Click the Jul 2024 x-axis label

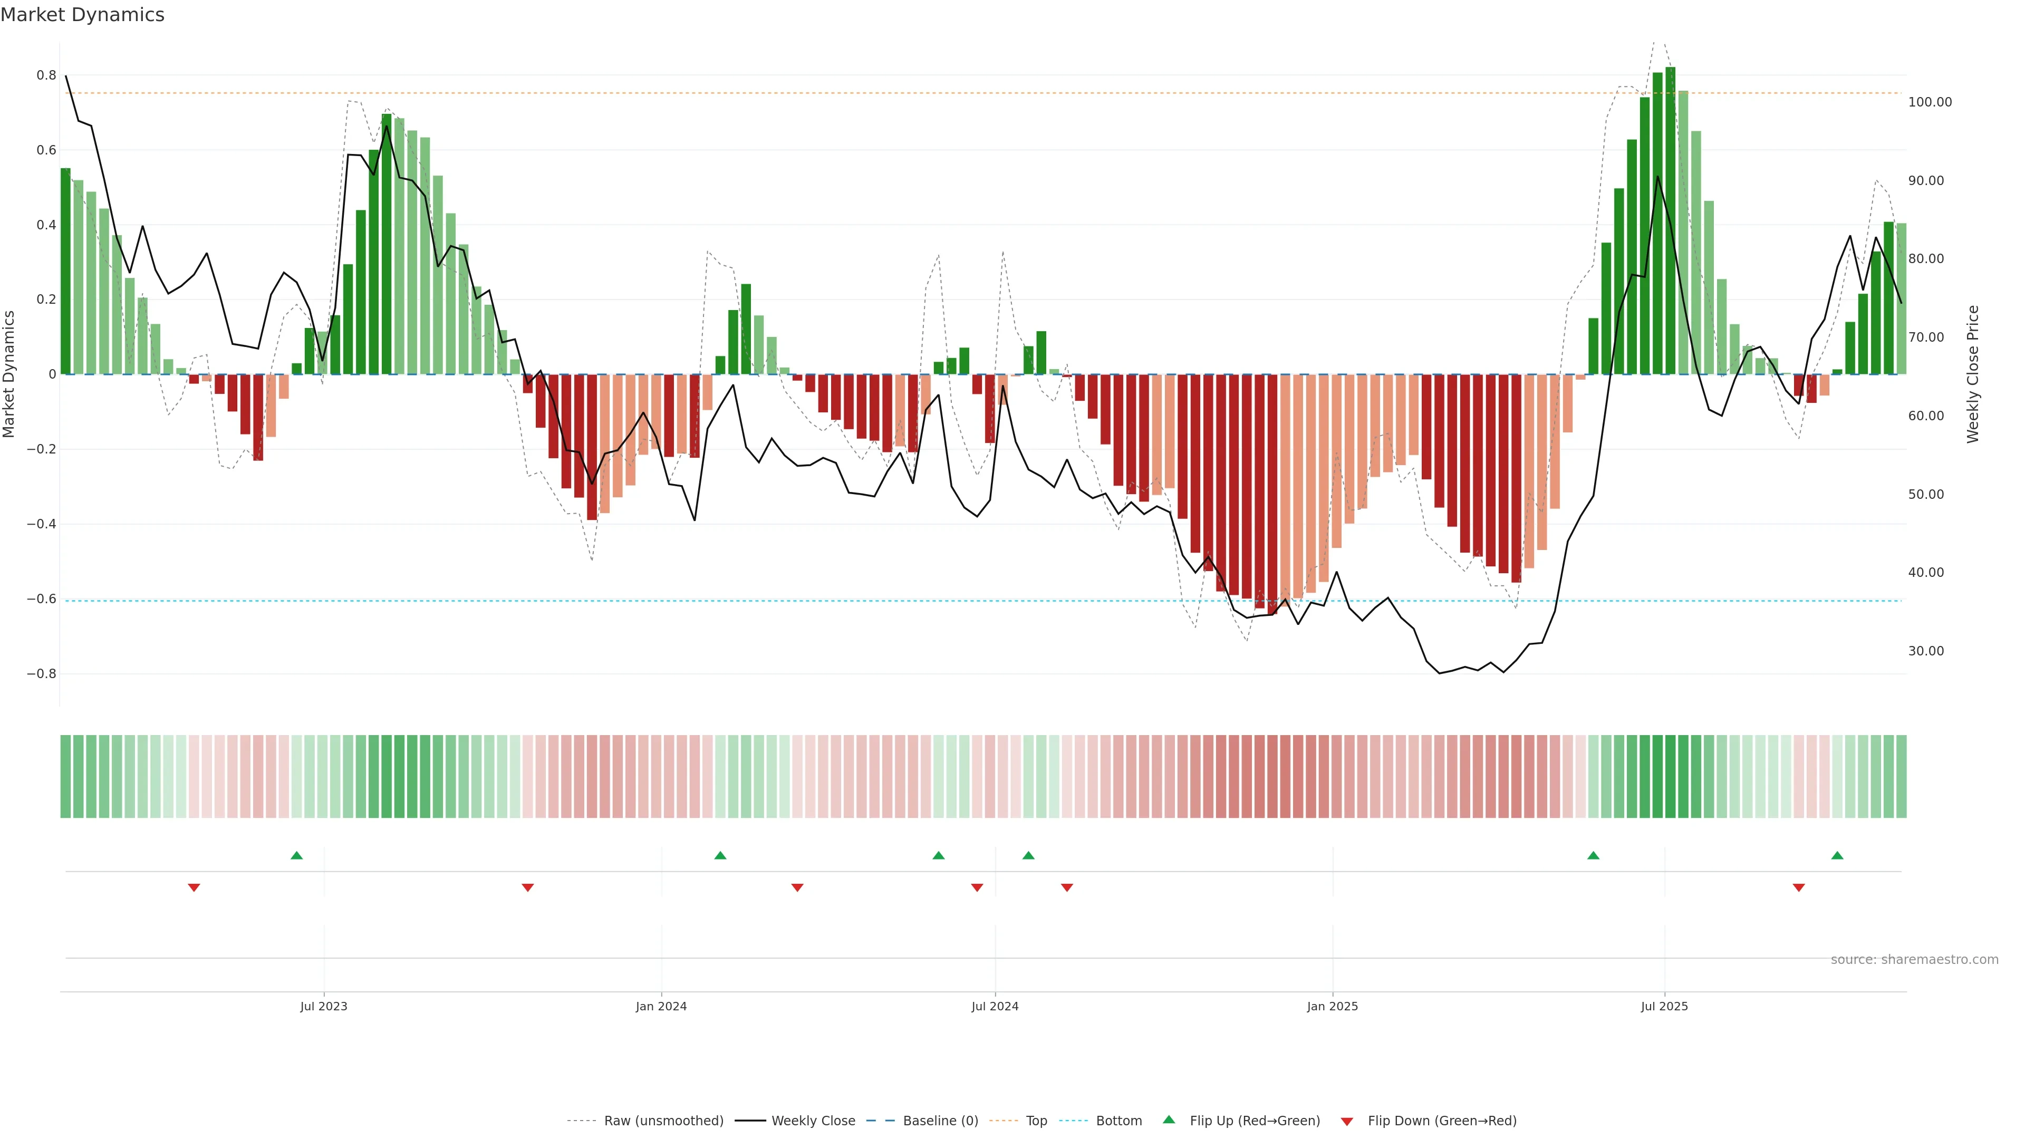(995, 1006)
